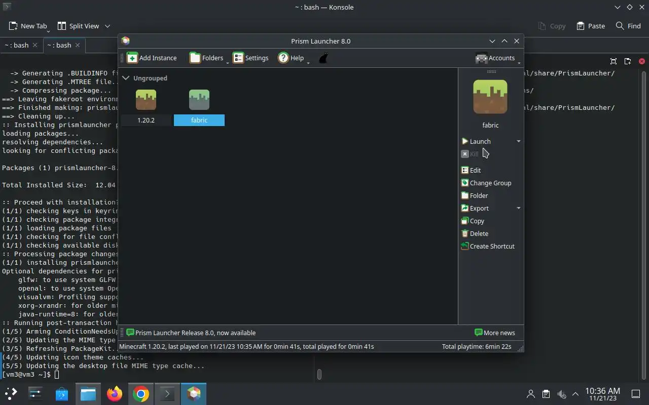Open a New Tab in Konsole

coord(28,26)
